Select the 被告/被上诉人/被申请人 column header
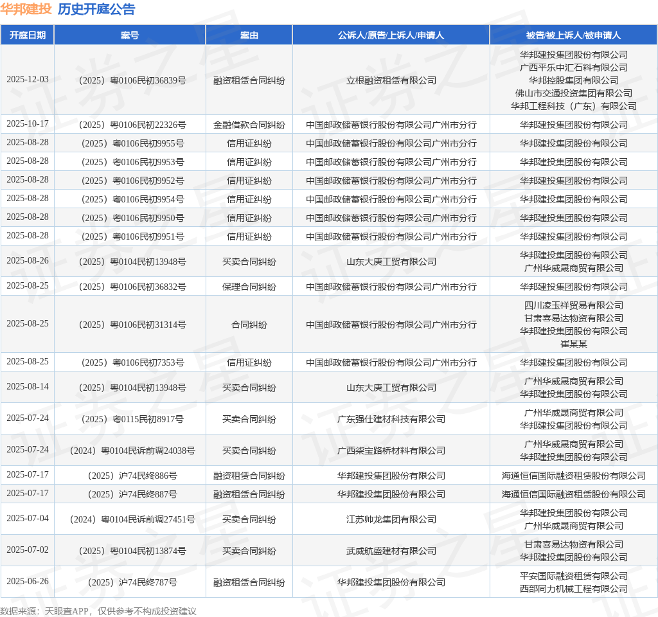Screen dimensions: 658x617 (x=573, y=35)
